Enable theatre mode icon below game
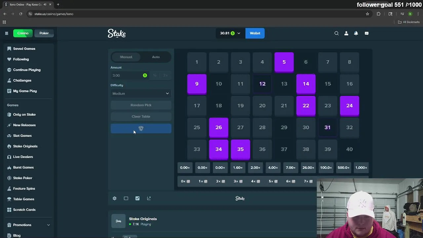Screen dimensions: 423x238 126,198
